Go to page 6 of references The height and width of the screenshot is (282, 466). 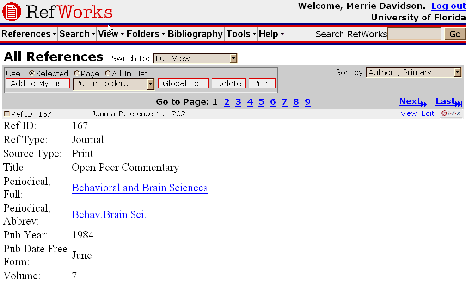click(273, 102)
